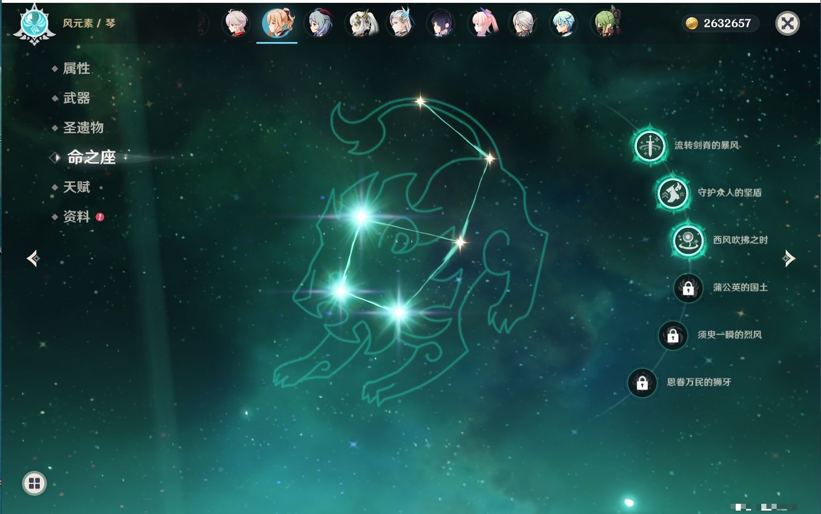The height and width of the screenshot is (514, 821).
Task: Click the topmost star on the lion's tail
Action: 420,102
